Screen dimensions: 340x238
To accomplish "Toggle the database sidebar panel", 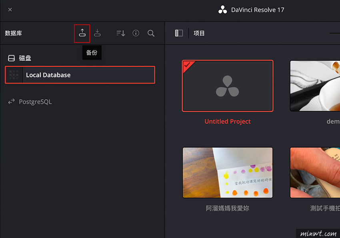I will click(179, 33).
